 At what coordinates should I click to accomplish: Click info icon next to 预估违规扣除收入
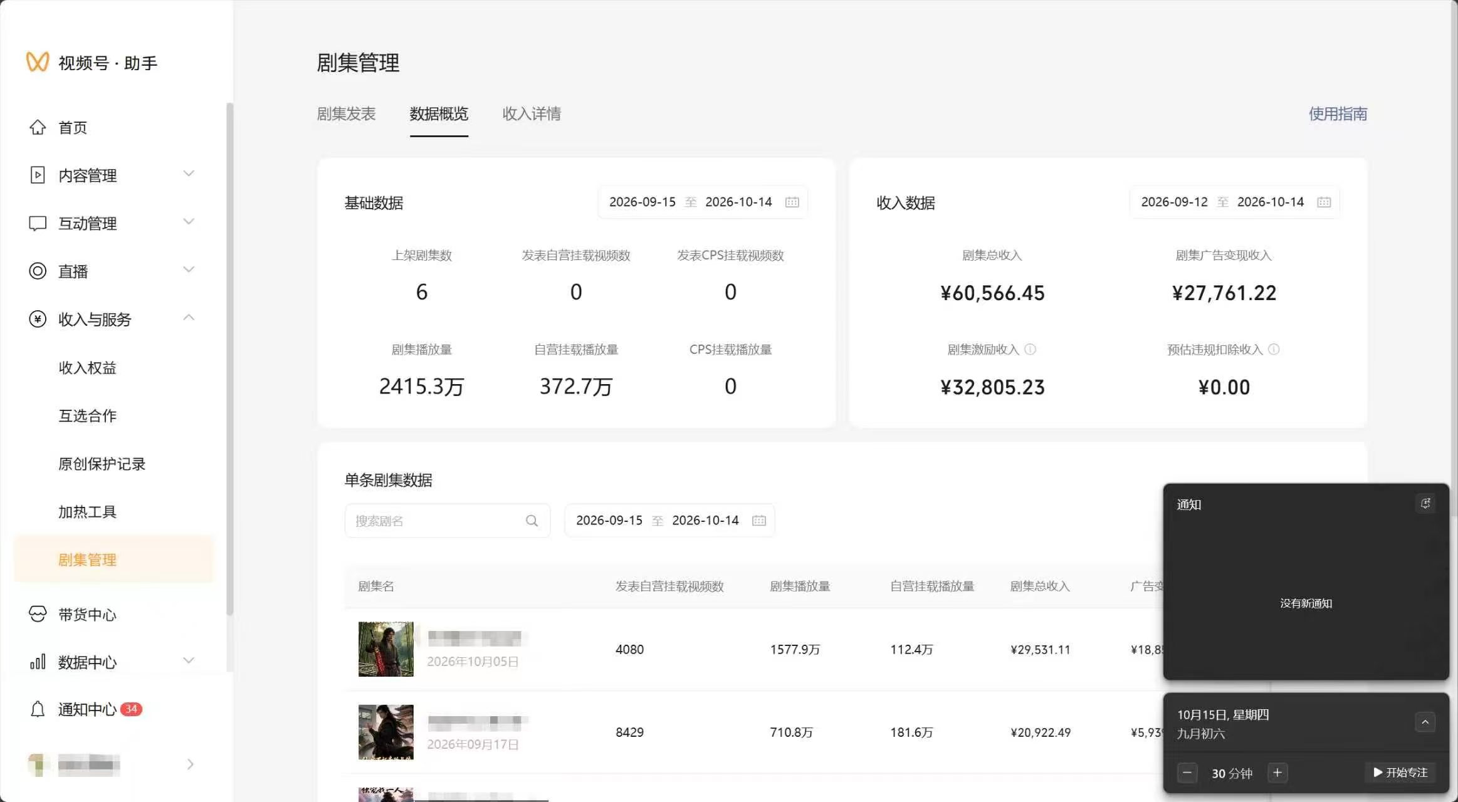point(1274,349)
